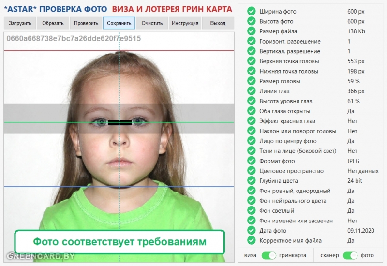Click the Размер головы label
This screenshot has height=266, width=387.
pos(280,81)
